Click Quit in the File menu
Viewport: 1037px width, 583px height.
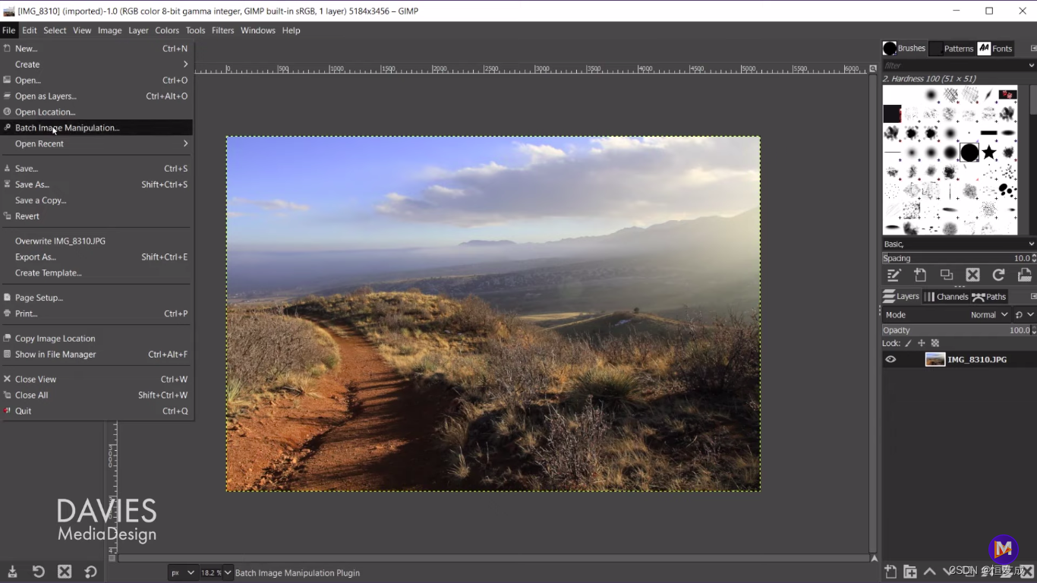coord(97,411)
